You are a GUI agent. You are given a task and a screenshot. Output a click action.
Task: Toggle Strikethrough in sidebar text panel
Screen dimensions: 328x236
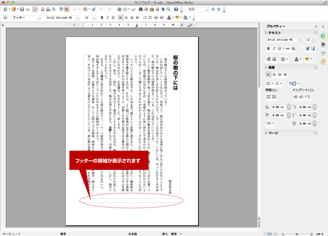click(x=288, y=48)
